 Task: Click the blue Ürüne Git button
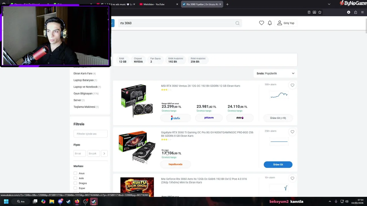pyautogui.click(x=278, y=165)
